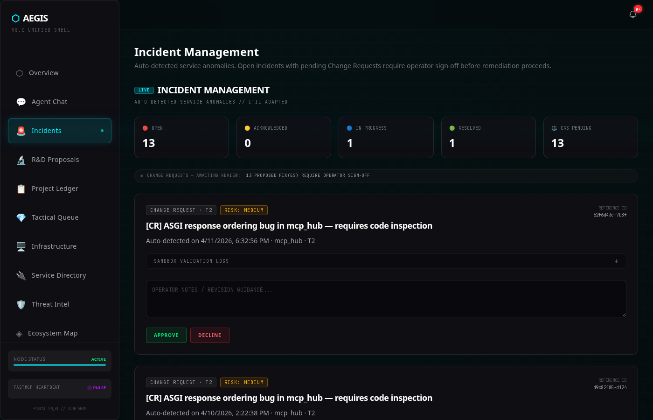The width and height of the screenshot is (653, 420).
Task: Open the notifications bell icon
Action: [633, 14]
